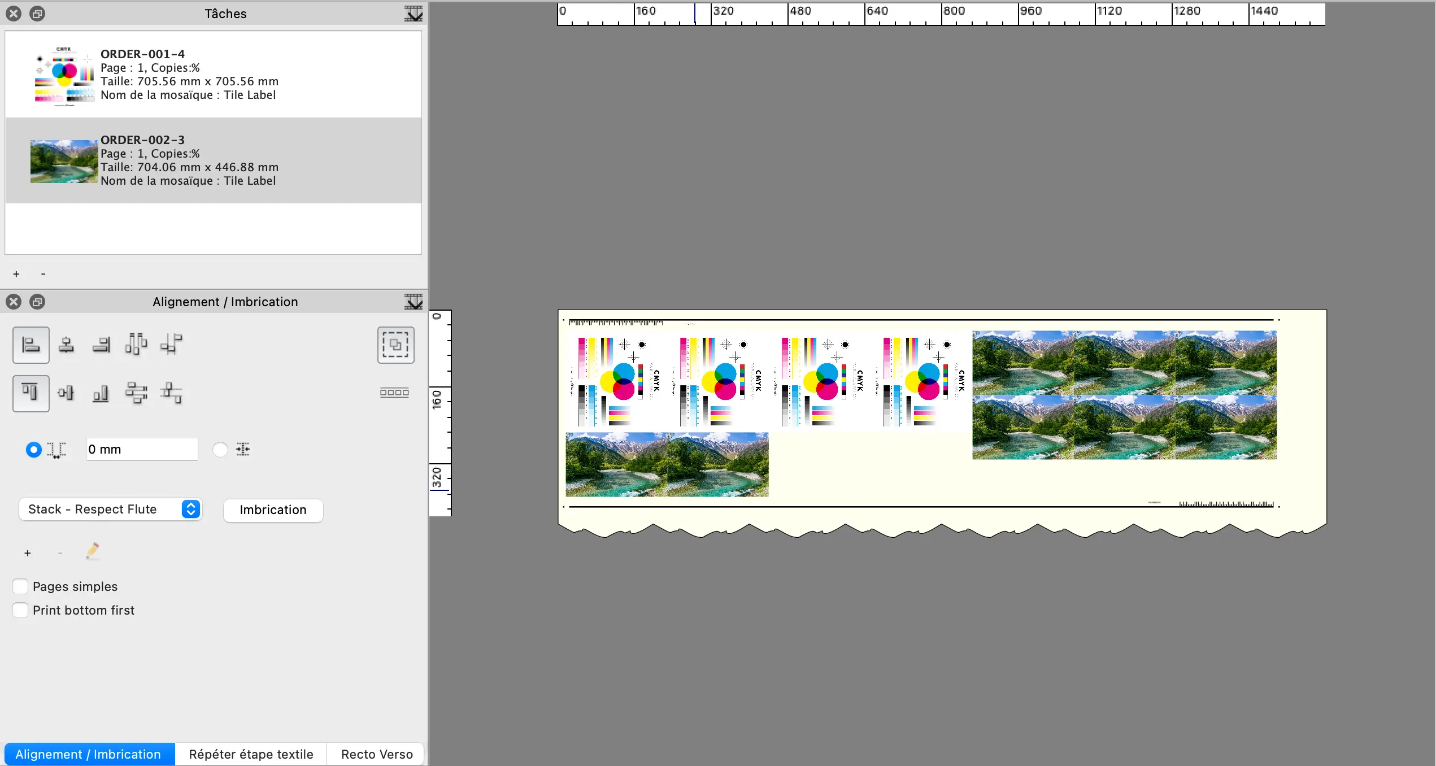Image resolution: width=1436 pixels, height=766 pixels.
Task: Select the distribute evenly radio button
Action: (x=220, y=450)
